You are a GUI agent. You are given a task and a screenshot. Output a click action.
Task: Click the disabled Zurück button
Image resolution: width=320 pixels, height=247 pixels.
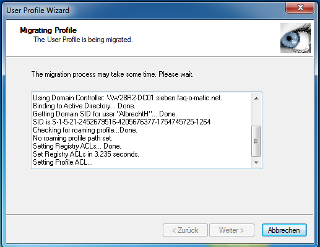tap(185, 230)
